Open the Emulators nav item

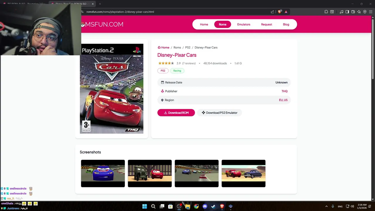tap(243, 24)
